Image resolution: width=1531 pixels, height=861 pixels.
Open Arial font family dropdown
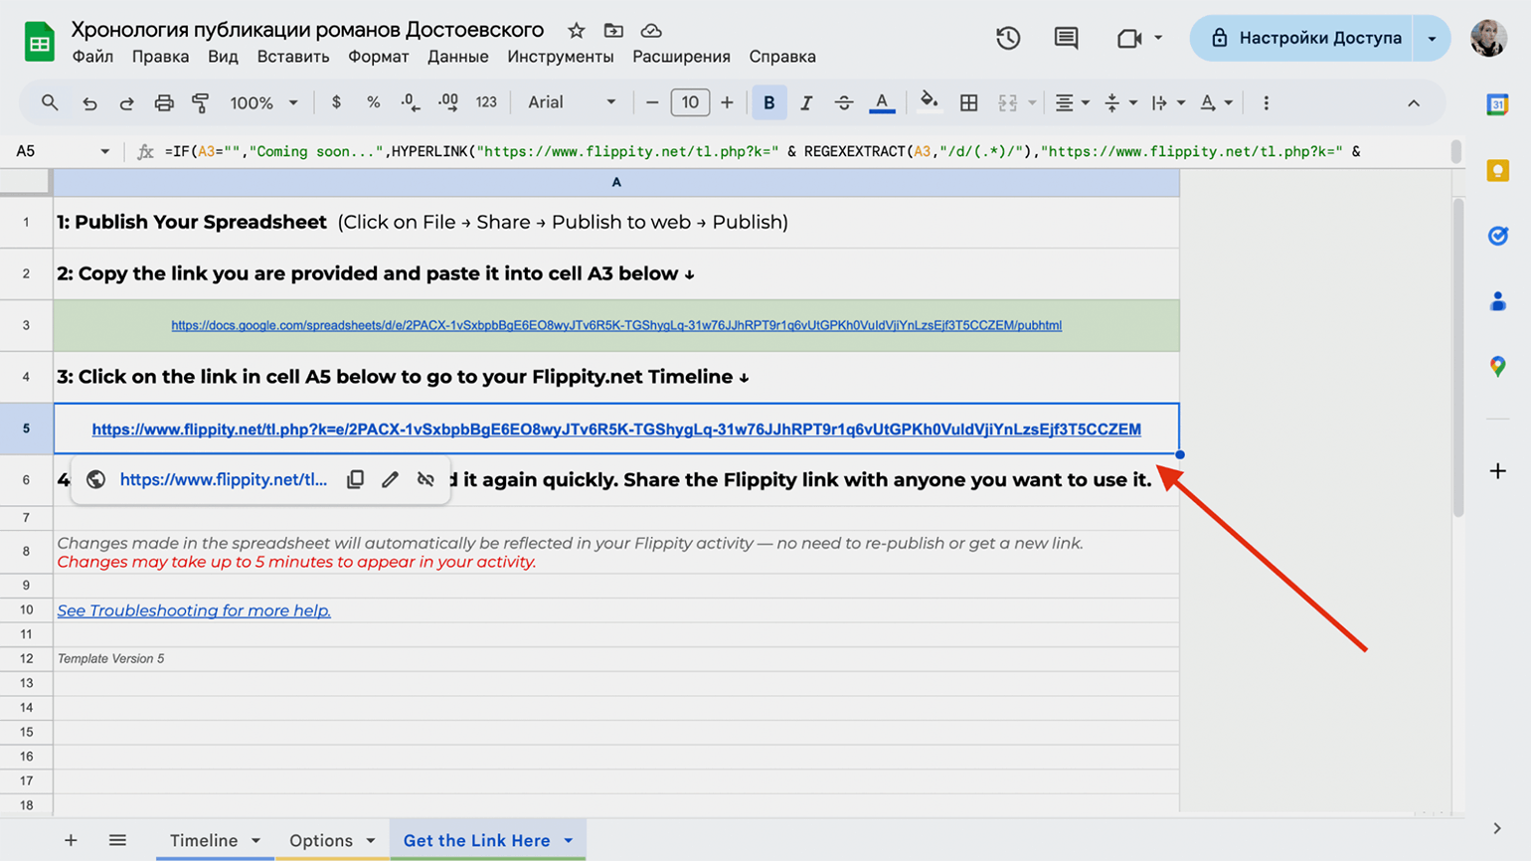[572, 102]
